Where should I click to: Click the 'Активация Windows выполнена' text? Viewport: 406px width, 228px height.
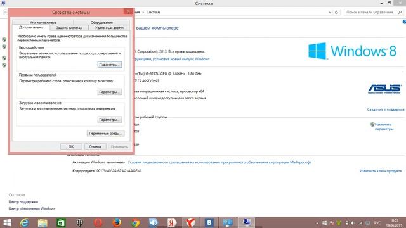pos(98,162)
